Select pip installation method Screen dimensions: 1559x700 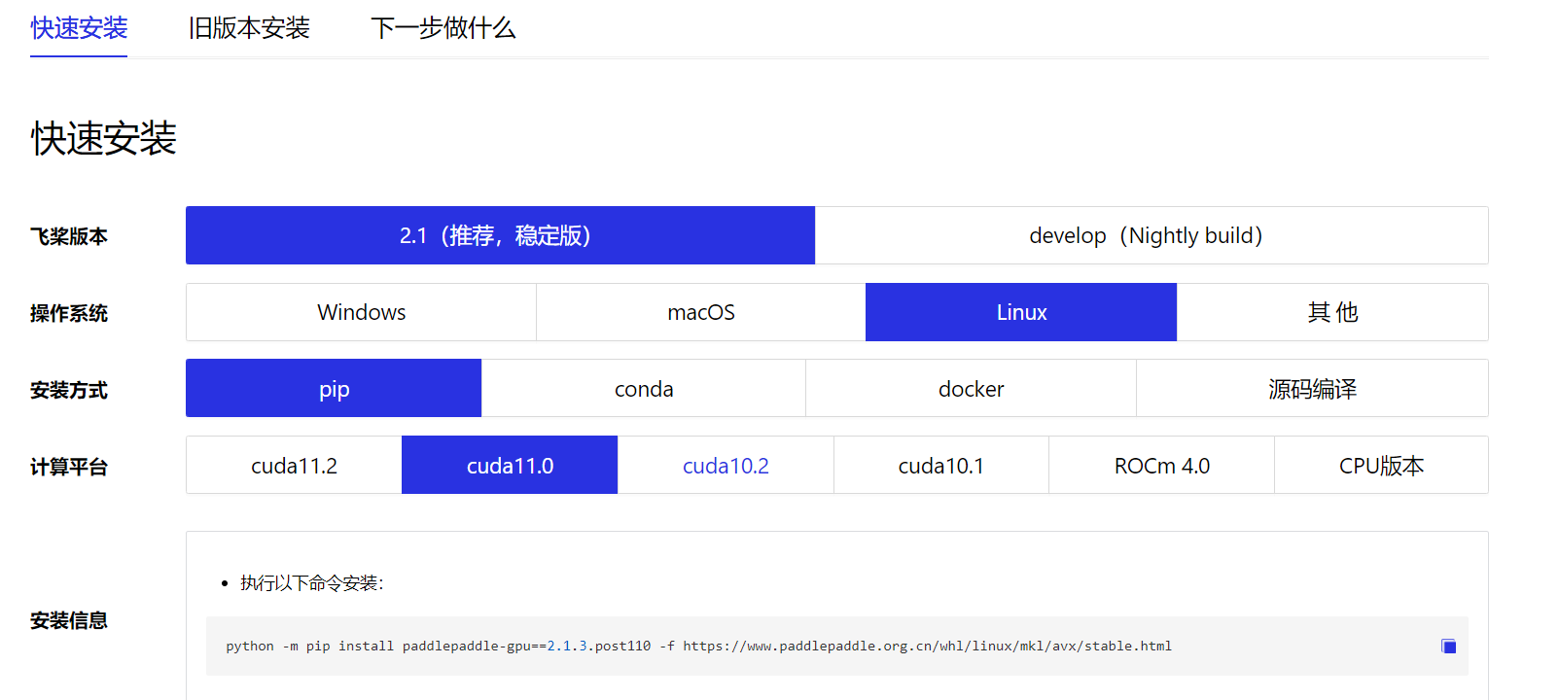pos(334,389)
